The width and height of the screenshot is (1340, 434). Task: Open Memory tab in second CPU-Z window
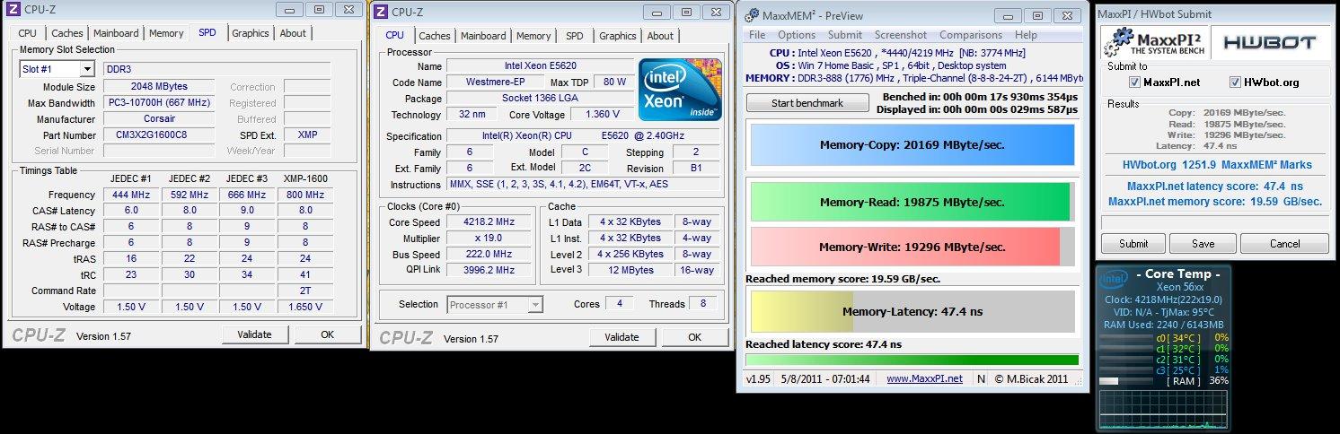coord(533,36)
